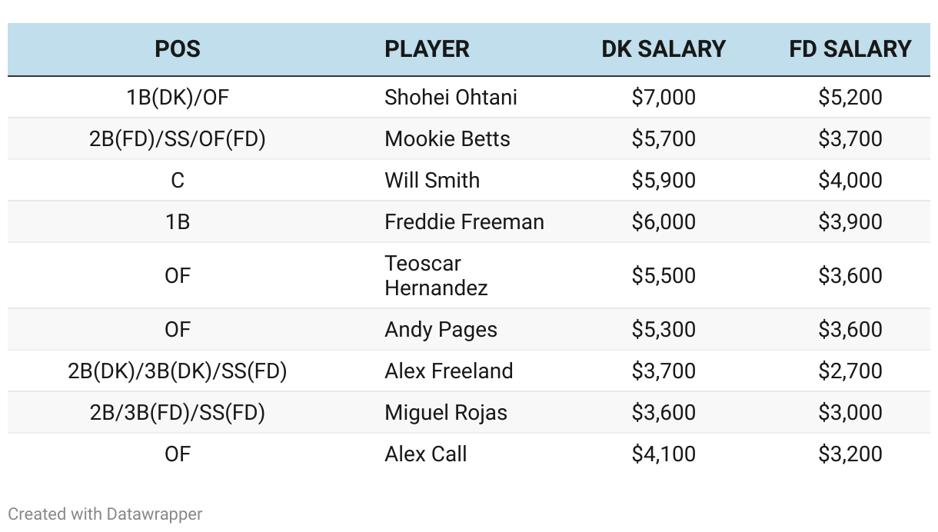The width and height of the screenshot is (938, 532).
Task: Click Ohtani's $5,200 FD salary
Action: coord(850,98)
